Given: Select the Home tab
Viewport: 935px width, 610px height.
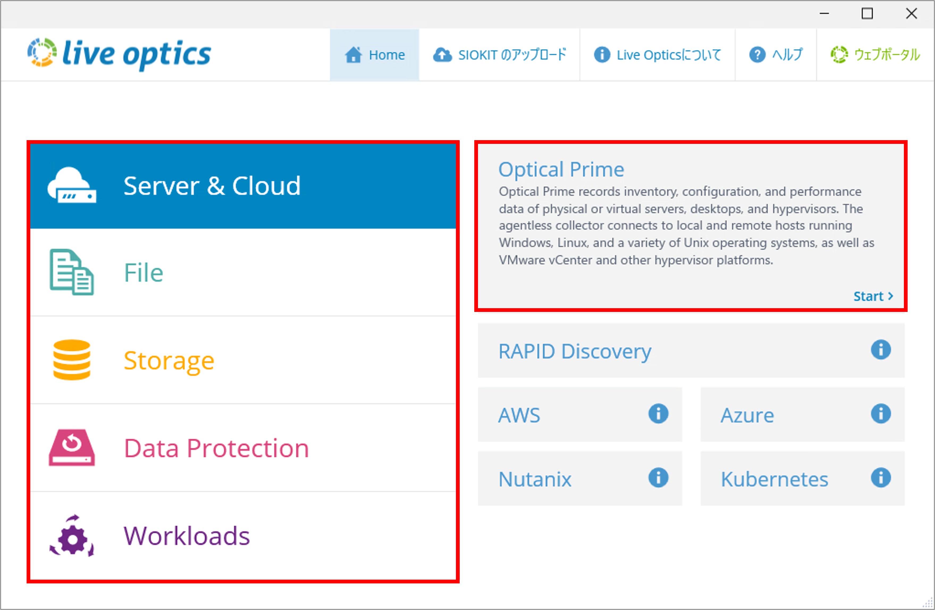Looking at the screenshot, I should point(374,55).
